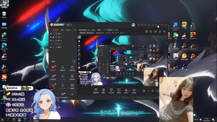Viewport: 217px width, 122px height.
Task: Open the gift box icon above preview
Action: [146, 31]
